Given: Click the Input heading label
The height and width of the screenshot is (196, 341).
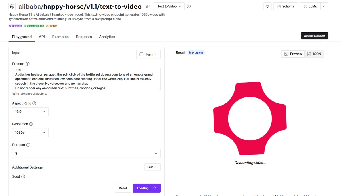Looking at the screenshot, I should click(16, 53).
